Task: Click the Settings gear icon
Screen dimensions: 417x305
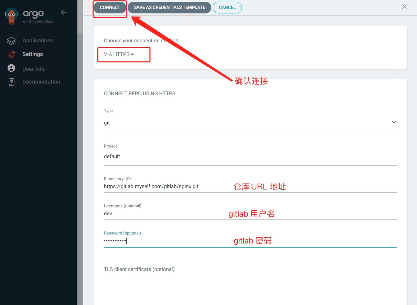Action: click(11, 54)
